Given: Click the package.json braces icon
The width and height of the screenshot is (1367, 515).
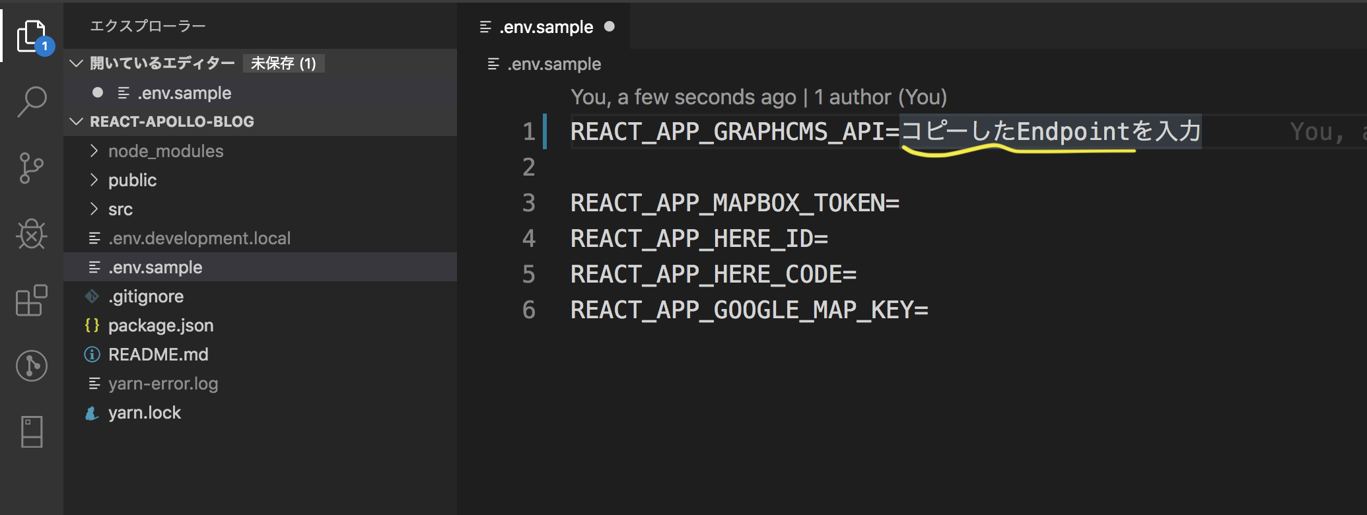Looking at the screenshot, I should pyautogui.click(x=92, y=326).
